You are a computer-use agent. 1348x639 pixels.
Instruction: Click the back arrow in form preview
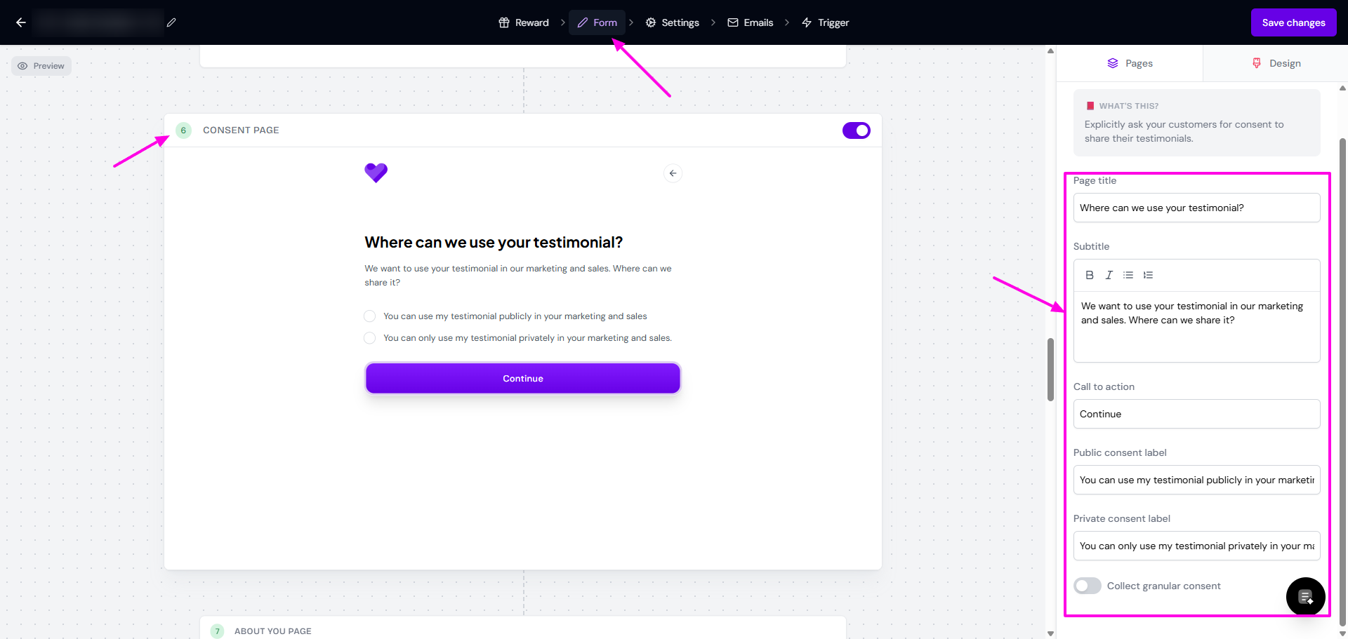(x=673, y=173)
